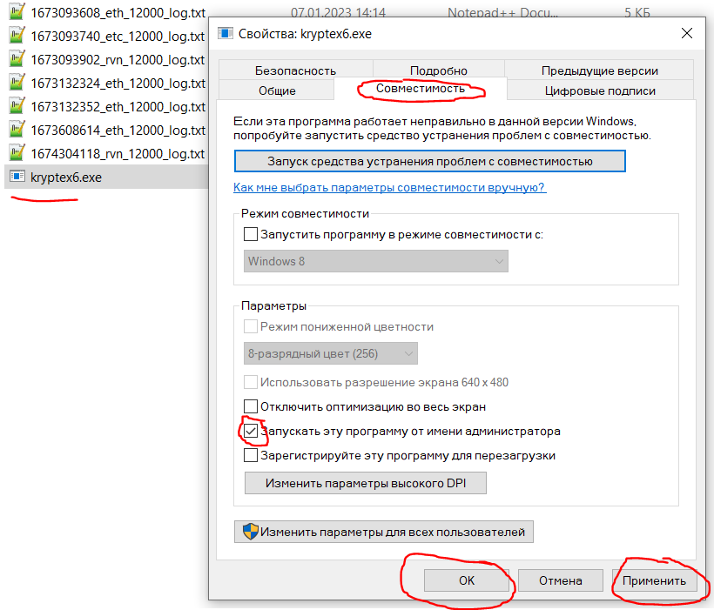Viewport: 714px width, 610px height.
Task: Click the kryptex6.exe application file icon
Action: [16, 178]
